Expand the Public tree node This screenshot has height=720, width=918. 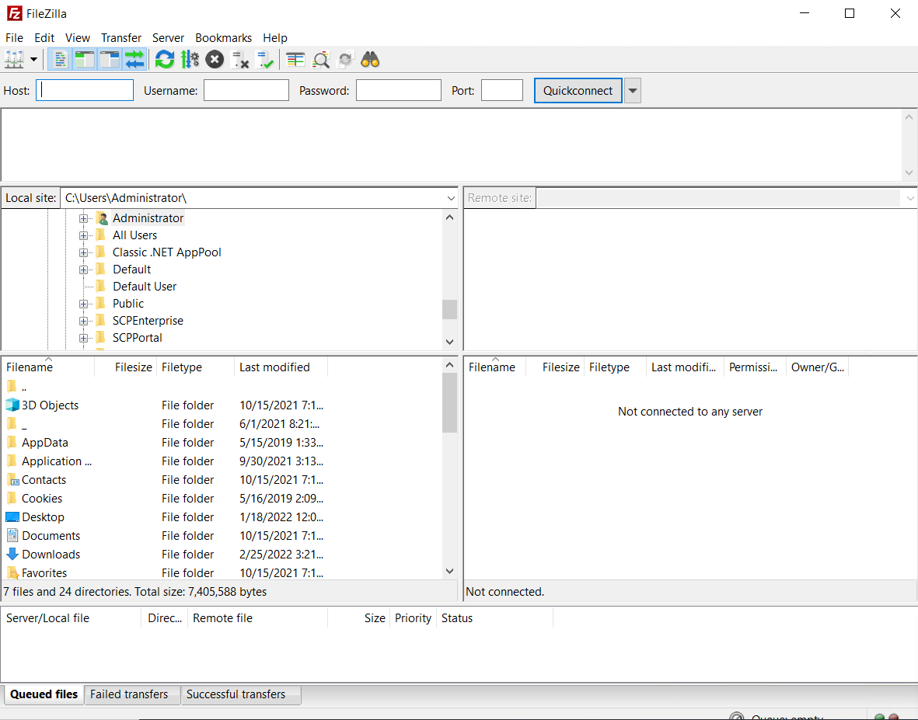pos(84,304)
